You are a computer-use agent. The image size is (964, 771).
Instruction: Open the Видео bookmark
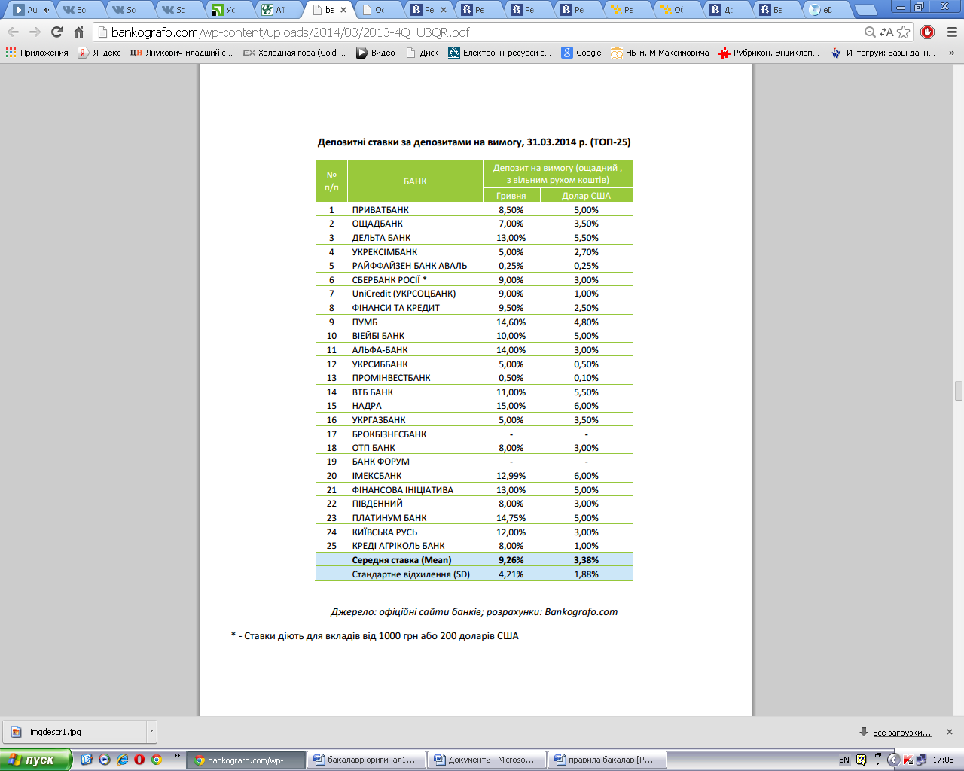tap(376, 53)
